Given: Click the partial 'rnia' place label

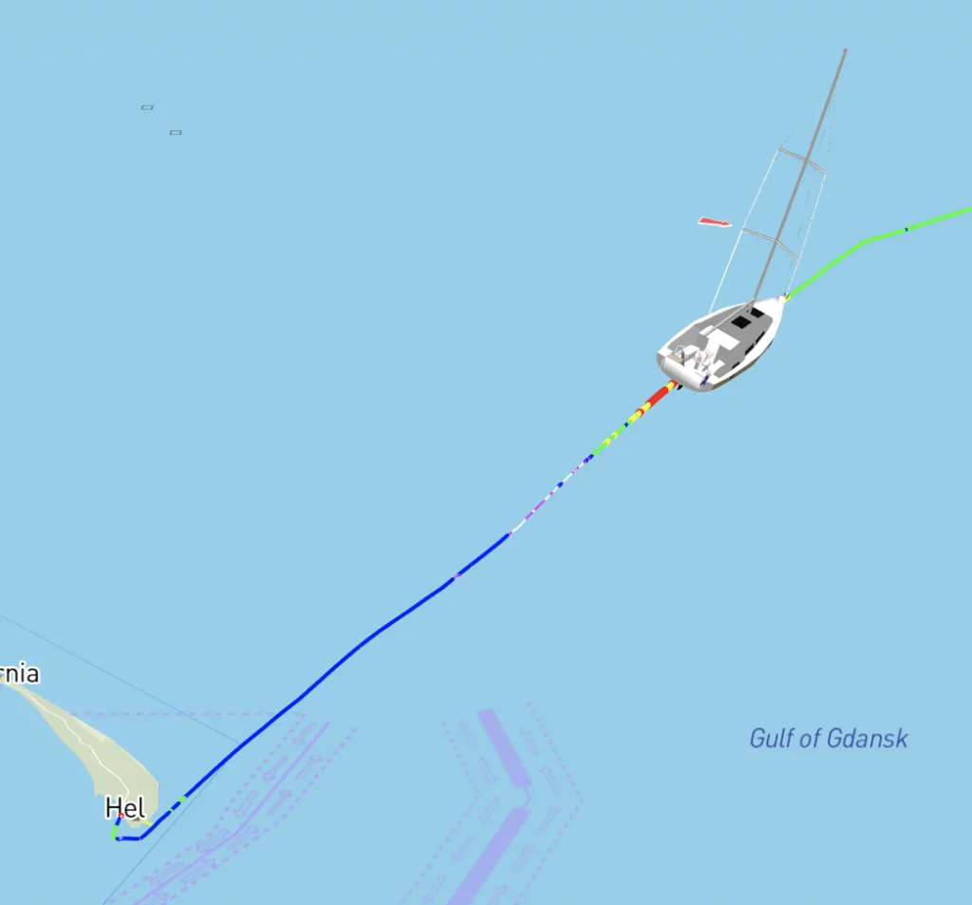Looking at the screenshot, I should (x=20, y=673).
